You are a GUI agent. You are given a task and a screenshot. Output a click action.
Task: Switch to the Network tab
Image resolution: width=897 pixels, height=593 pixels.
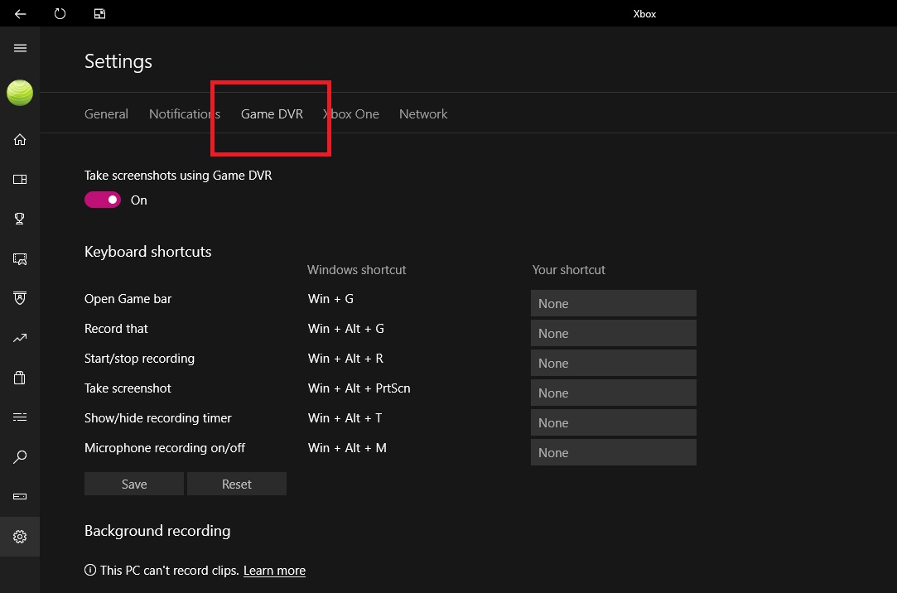[x=423, y=113]
